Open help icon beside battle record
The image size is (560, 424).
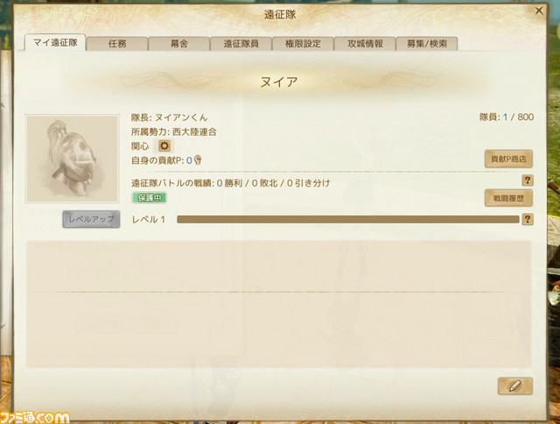click(x=528, y=180)
